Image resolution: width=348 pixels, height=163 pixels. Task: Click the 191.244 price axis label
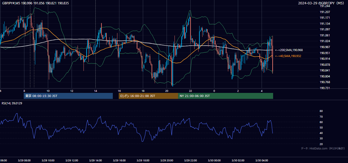[325, 6]
